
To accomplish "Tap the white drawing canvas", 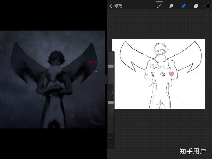I will (x=159, y=74).
